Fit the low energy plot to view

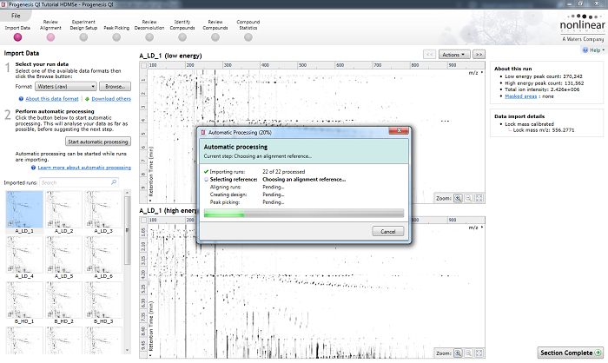click(x=479, y=198)
